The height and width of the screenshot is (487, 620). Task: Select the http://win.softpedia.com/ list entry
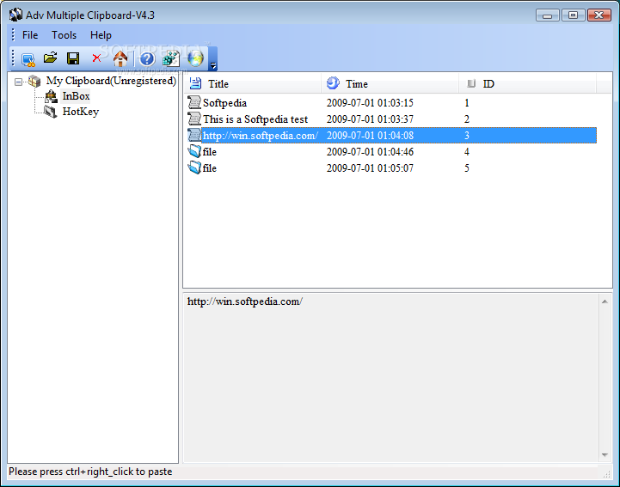(x=391, y=136)
